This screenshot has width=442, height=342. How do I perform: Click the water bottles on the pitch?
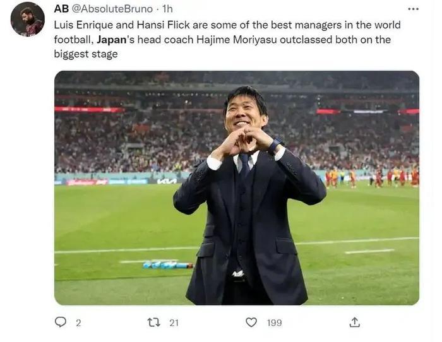[167, 264]
